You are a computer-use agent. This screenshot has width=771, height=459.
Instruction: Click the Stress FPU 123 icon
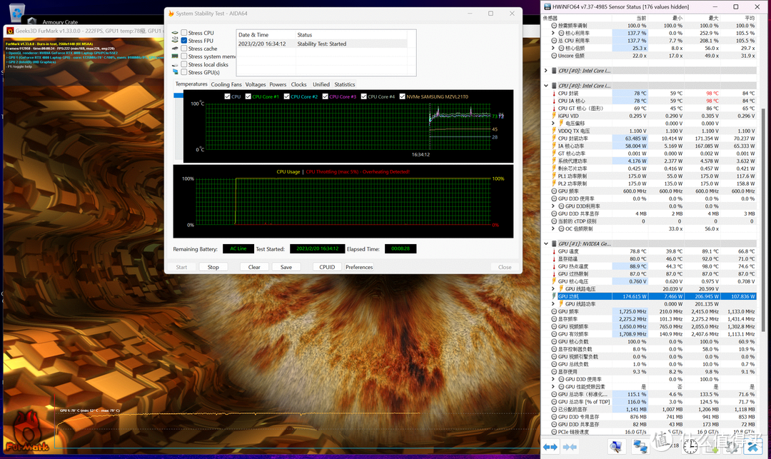tap(175, 40)
